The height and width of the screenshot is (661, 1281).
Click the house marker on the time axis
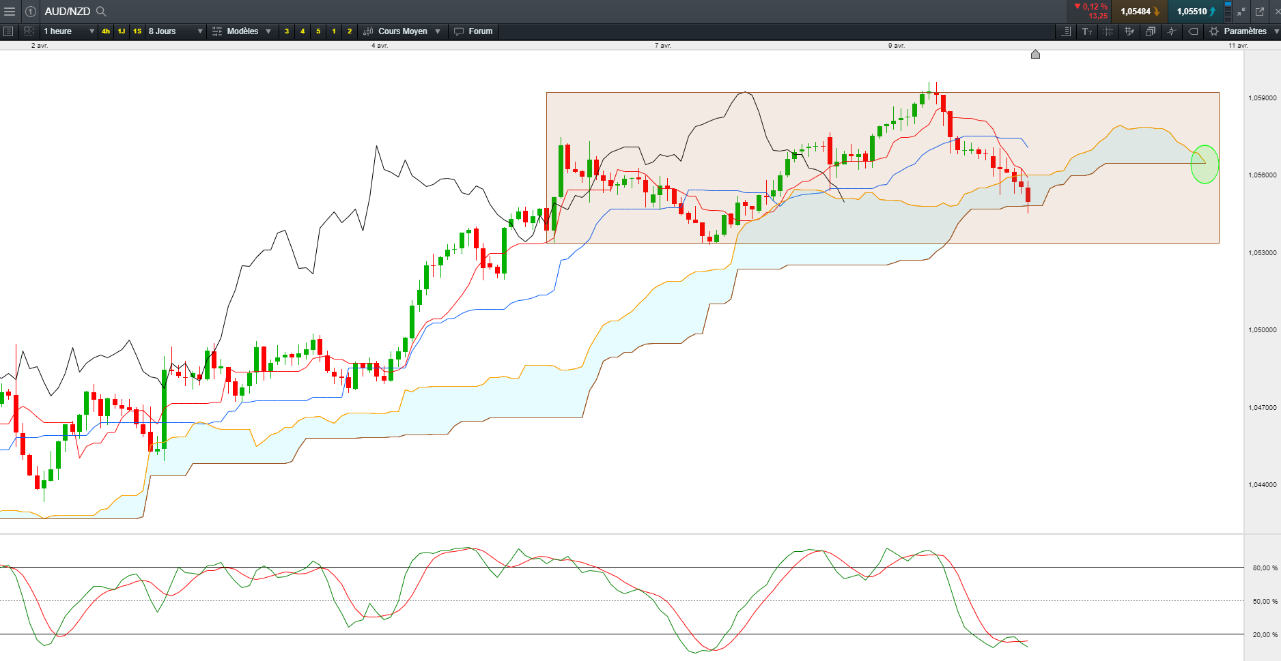1035,54
